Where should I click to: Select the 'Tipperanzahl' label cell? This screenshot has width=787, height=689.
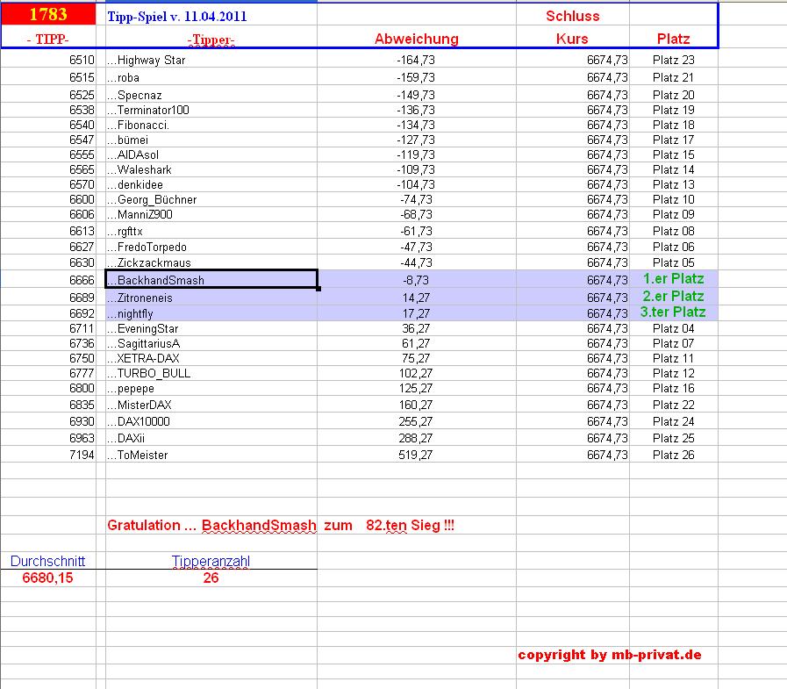tap(211, 562)
